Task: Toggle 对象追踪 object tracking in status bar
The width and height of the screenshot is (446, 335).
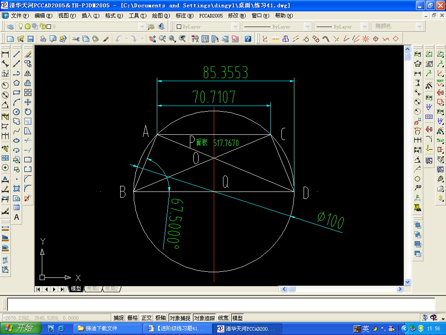Action: point(204,318)
